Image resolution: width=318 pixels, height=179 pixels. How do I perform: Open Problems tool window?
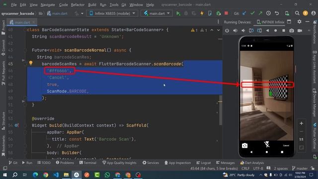coord(65,163)
